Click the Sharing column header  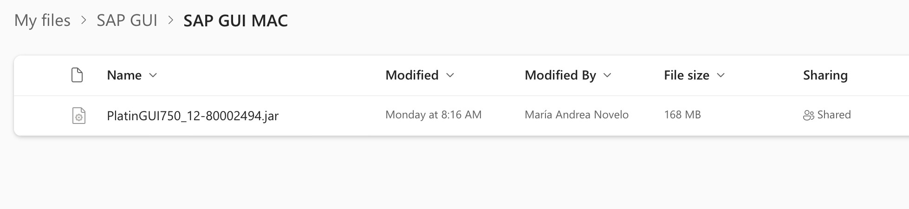pos(825,75)
